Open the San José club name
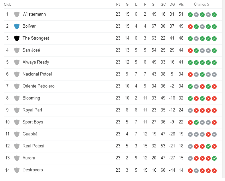Viewport: 225px width, 181px height. (31, 50)
